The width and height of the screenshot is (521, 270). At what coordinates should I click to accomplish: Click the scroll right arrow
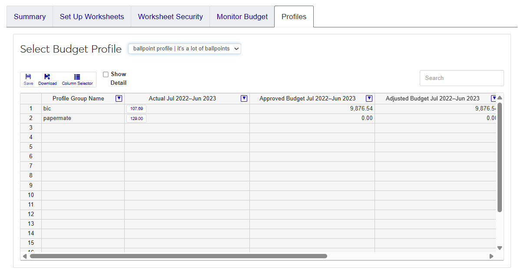(491, 257)
